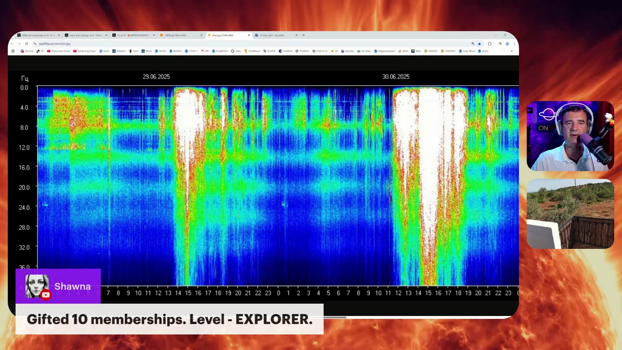Click the 30.06.2025 date label
Image resolution: width=622 pixels, height=350 pixels.
pyautogui.click(x=396, y=77)
